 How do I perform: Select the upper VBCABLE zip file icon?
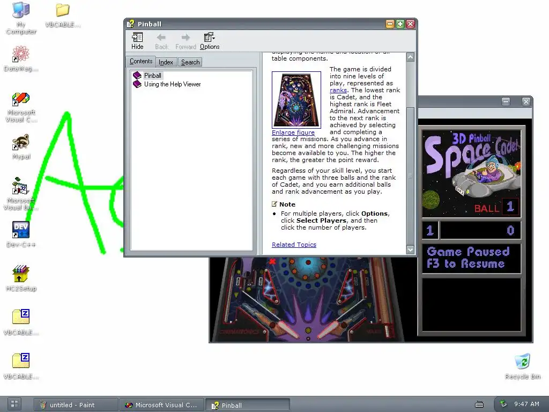point(21,322)
